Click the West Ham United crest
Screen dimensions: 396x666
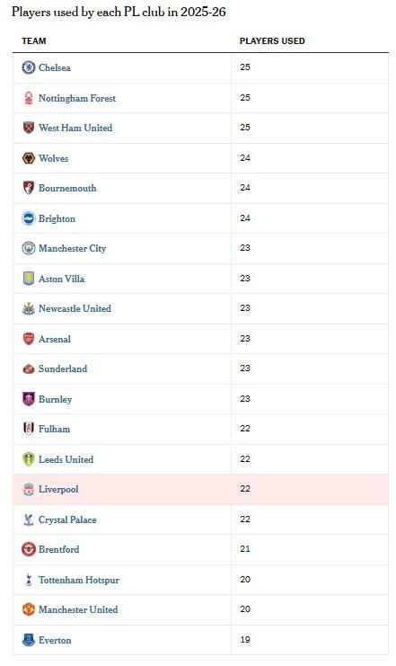click(29, 128)
